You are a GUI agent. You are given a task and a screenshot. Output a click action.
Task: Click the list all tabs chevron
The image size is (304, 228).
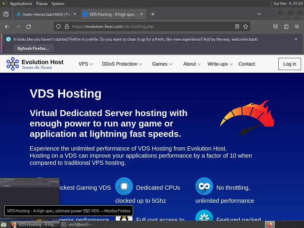point(259,14)
